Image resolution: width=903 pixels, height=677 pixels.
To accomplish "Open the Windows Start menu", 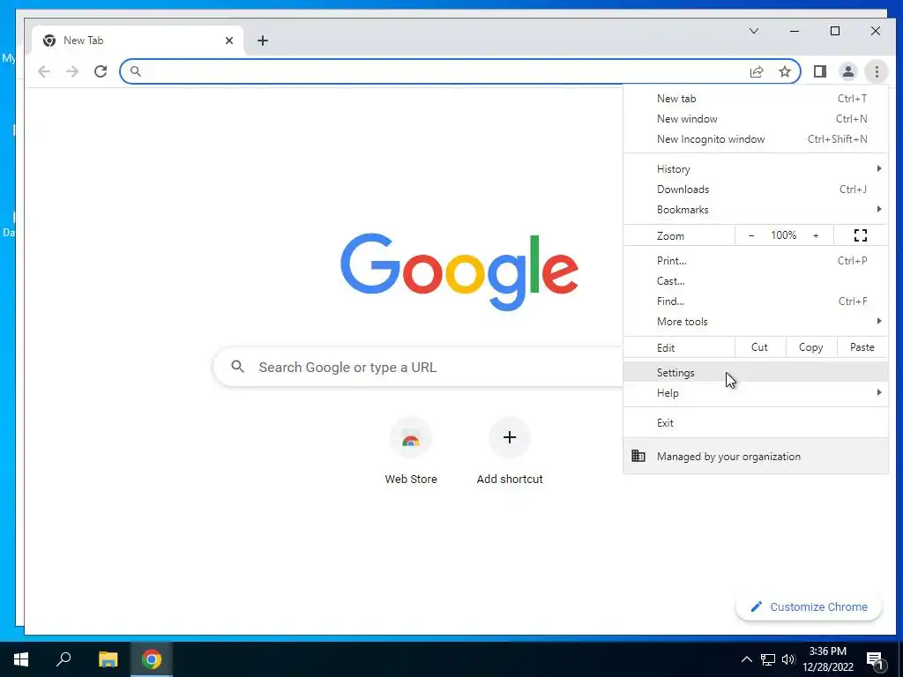I will click(21, 659).
